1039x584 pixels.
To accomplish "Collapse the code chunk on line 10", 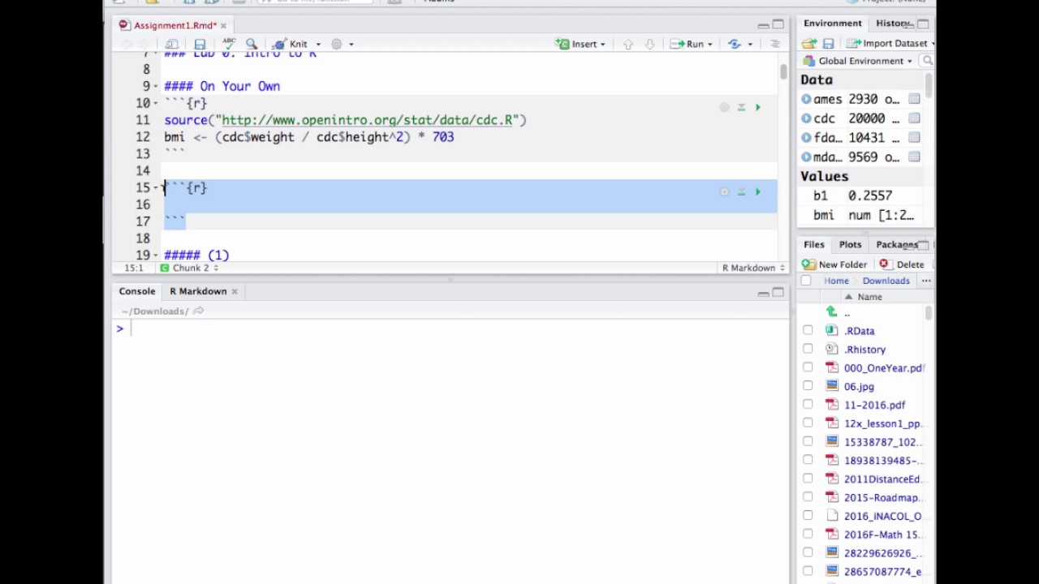I will 156,104.
